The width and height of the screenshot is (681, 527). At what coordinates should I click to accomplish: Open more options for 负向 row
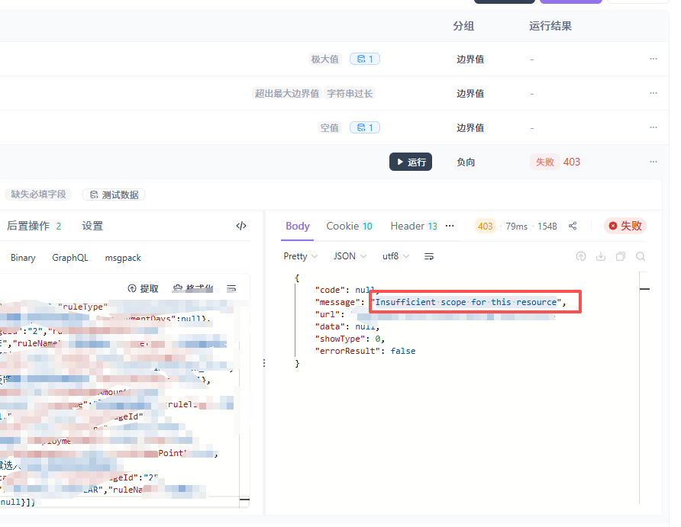[x=654, y=162]
